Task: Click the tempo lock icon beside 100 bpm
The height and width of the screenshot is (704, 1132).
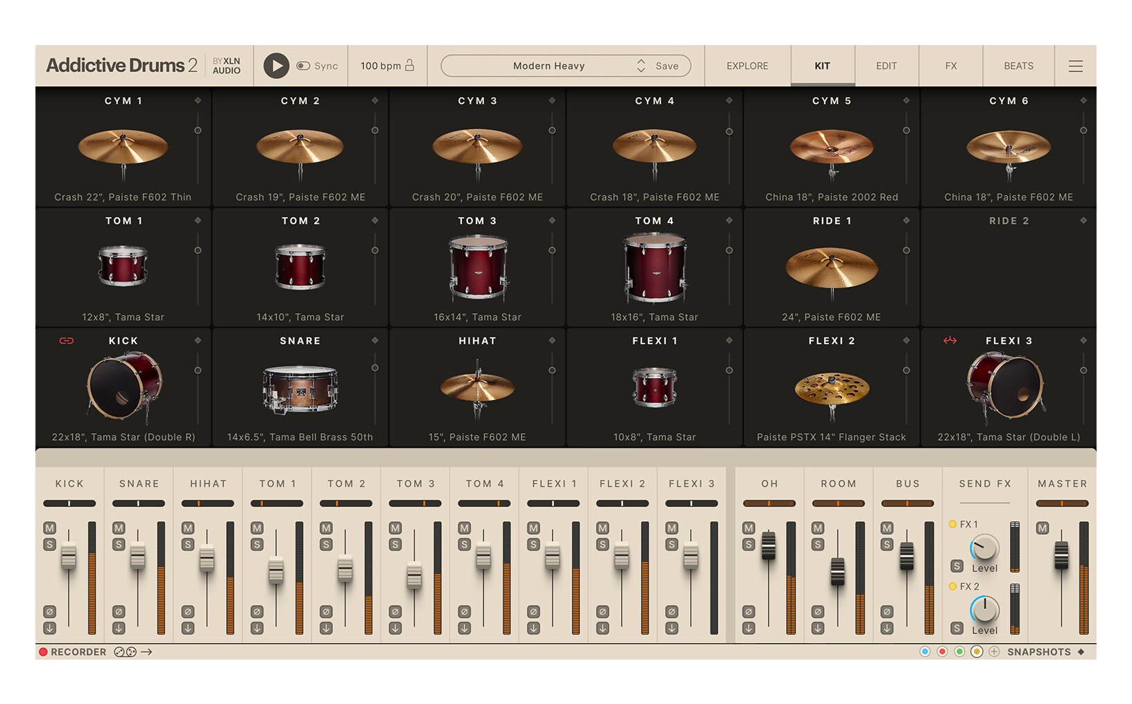Action: (410, 65)
